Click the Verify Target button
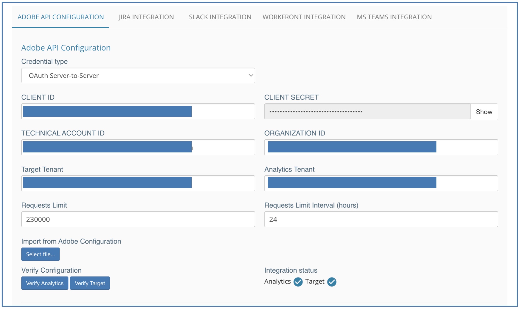 (90, 283)
